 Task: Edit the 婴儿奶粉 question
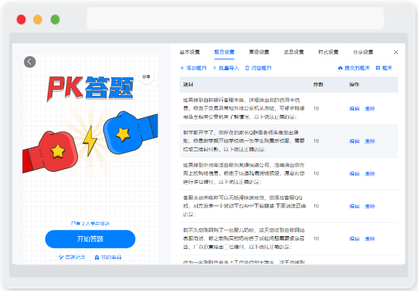click(354, 239)
